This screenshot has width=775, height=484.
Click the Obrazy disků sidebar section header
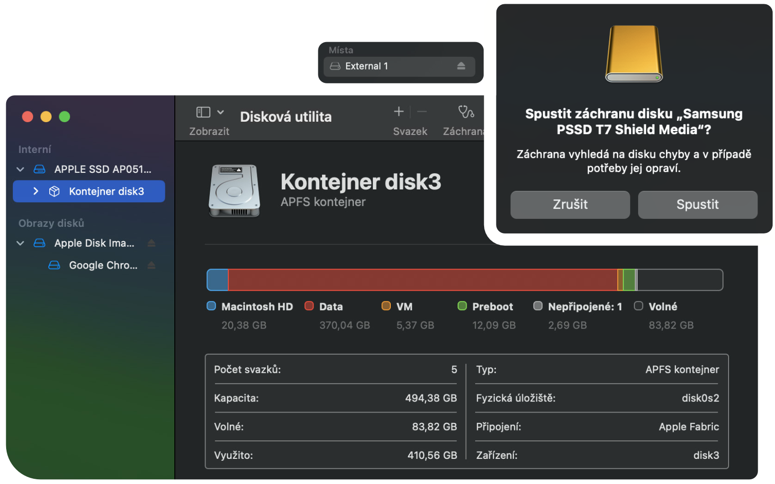point(51,223)
